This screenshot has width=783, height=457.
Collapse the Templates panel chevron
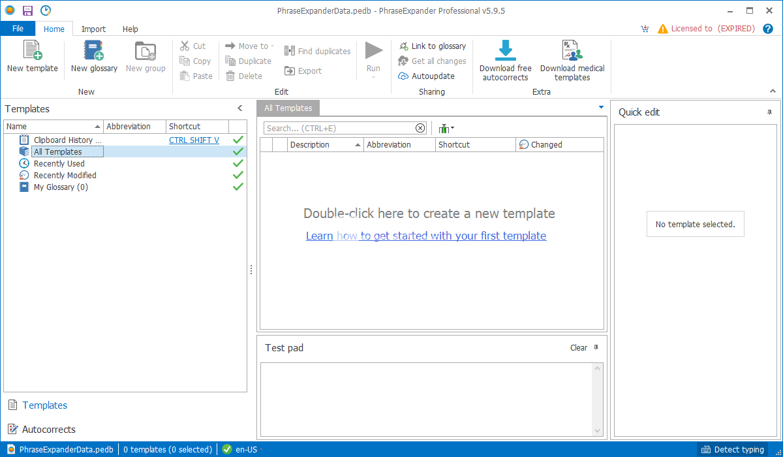point(239,108)
